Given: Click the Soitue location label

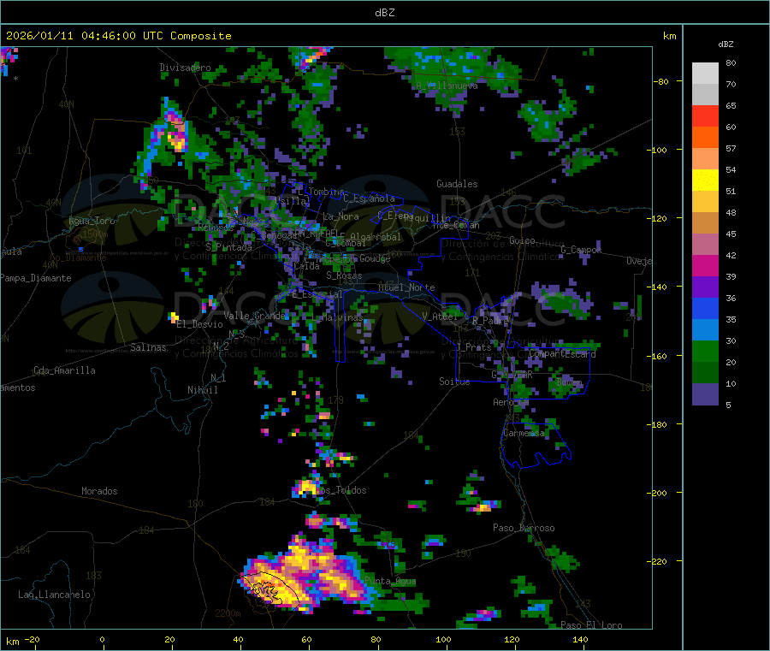Looking at the screenshot, I should click(454, 381).
